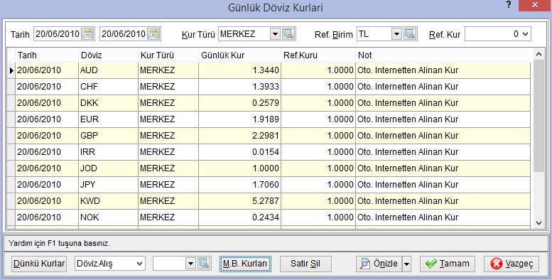
Task: Click the M.B. Kurları button
Action: (245, 264)
